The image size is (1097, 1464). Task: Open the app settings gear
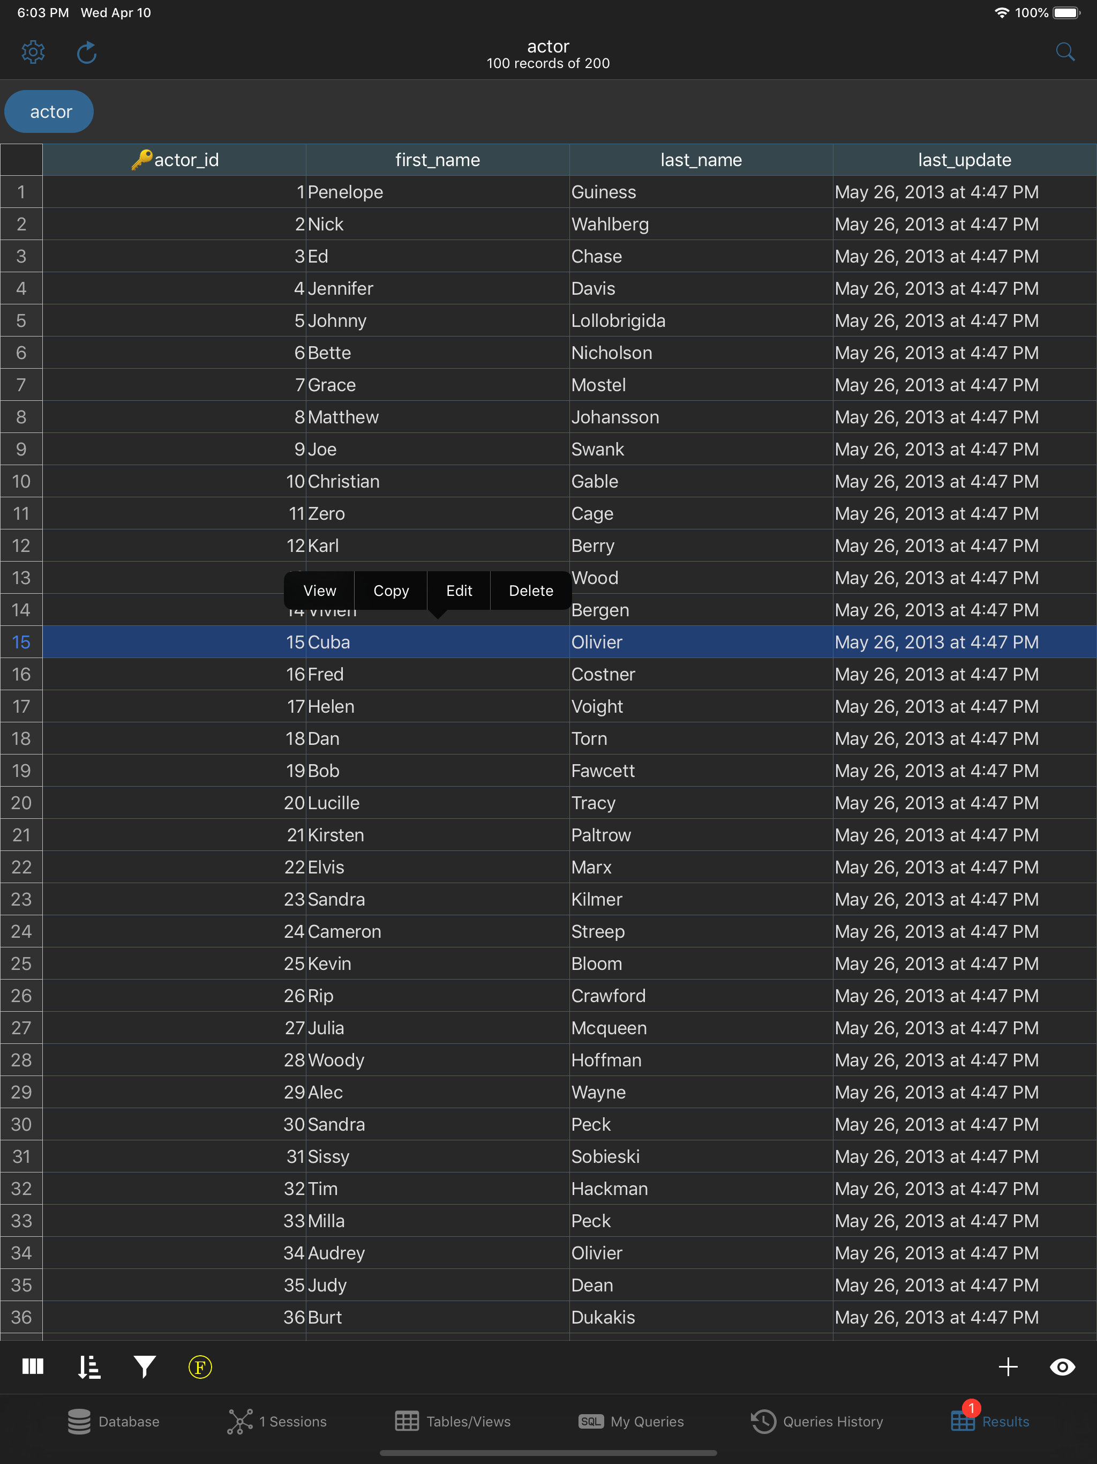pyautogui.click(x=33, y=51)
